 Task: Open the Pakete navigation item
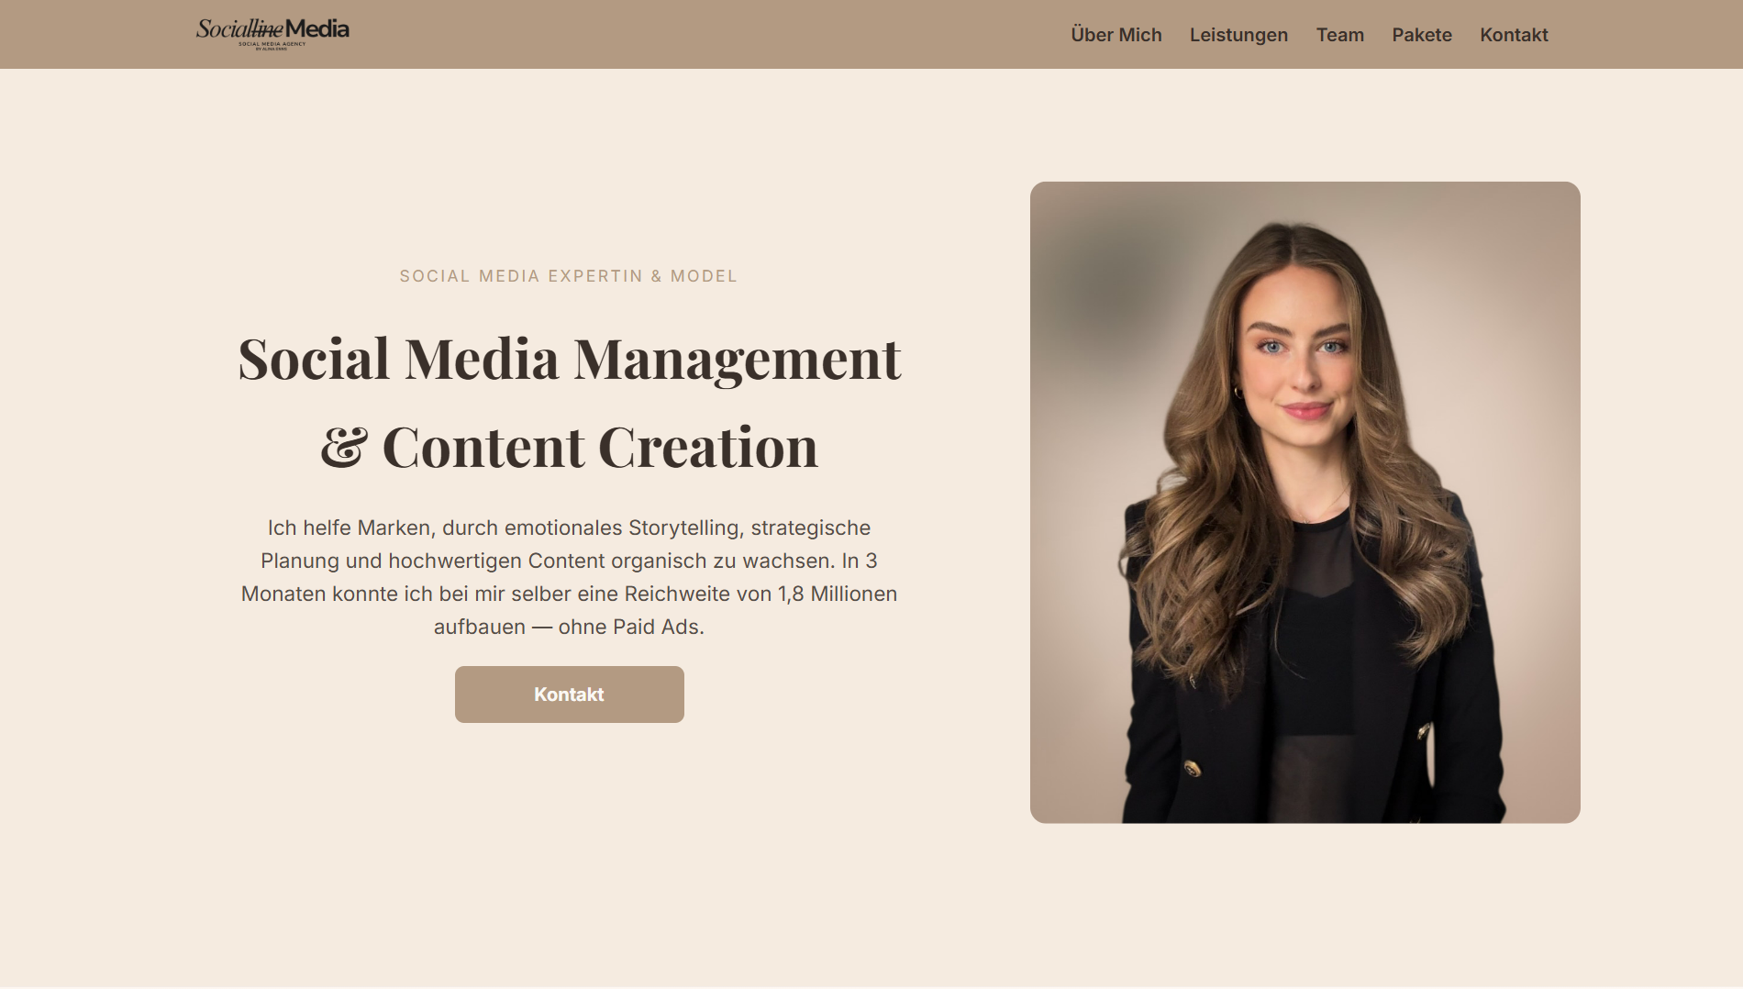(x=1421, y=35)
